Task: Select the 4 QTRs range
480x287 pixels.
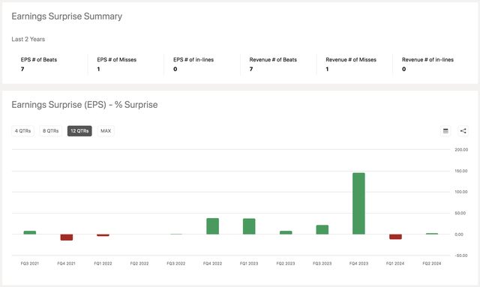Action: pyautogui.click(x=23, y=131)
